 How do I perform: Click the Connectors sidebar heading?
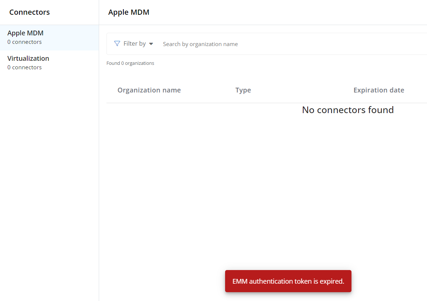[x=29, y=12]
